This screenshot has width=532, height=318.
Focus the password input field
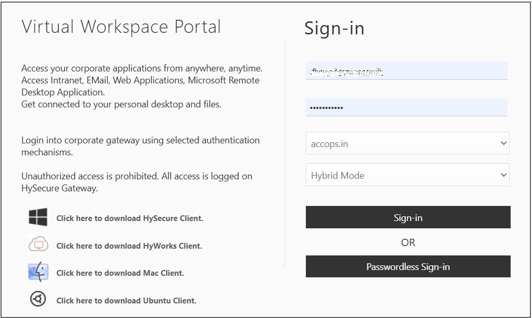tap(406, 107)
